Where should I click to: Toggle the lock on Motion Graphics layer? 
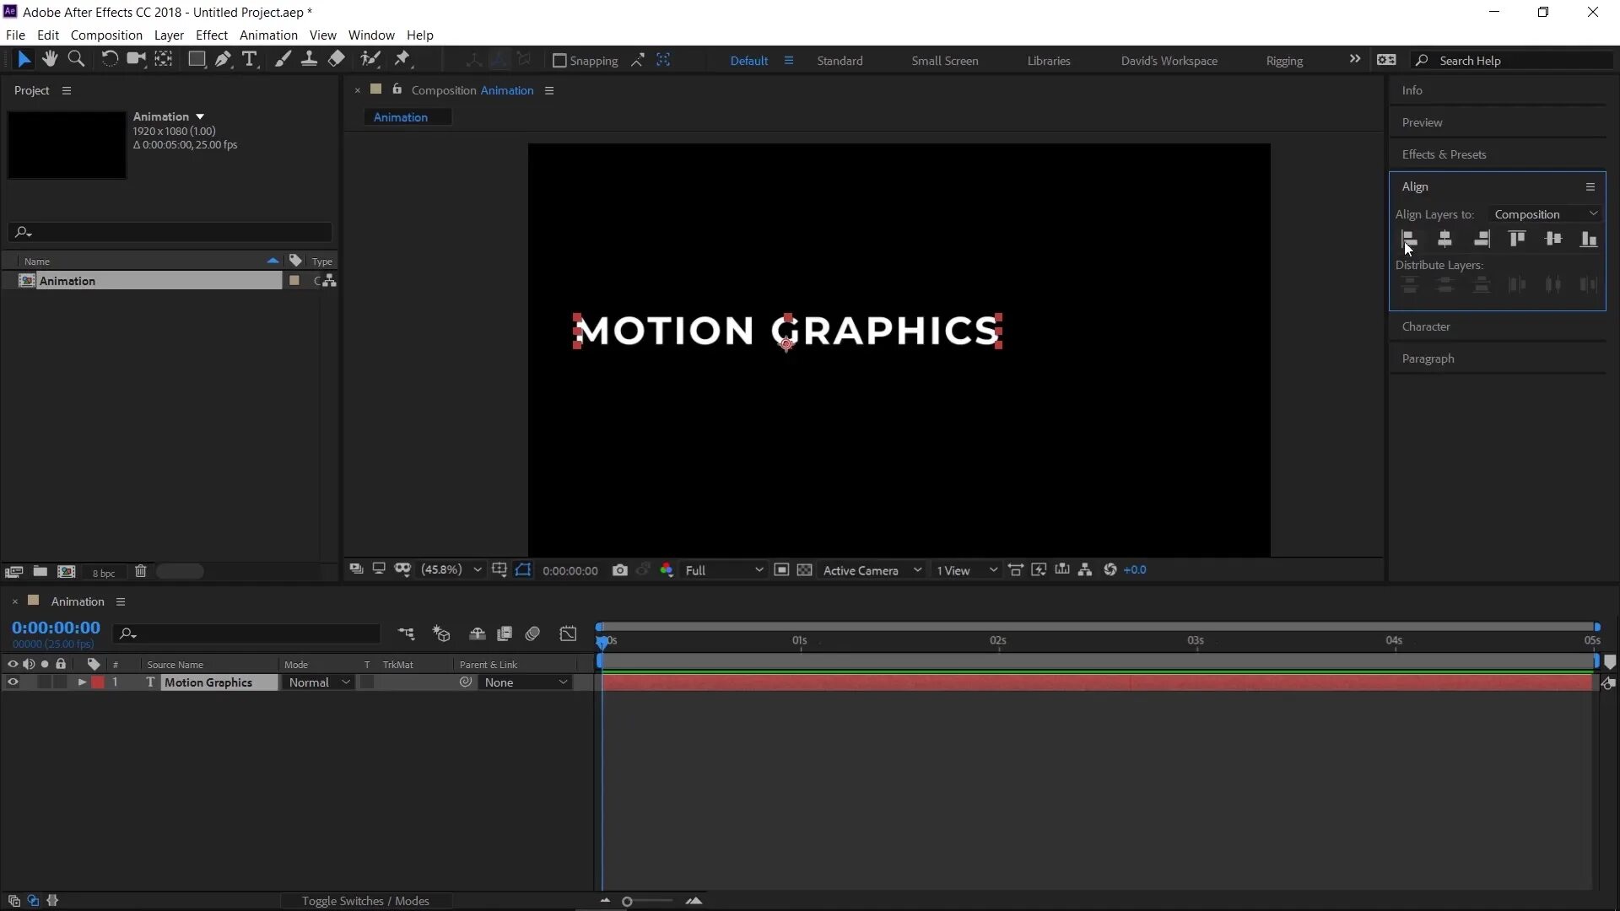click(x=62, y=682)
